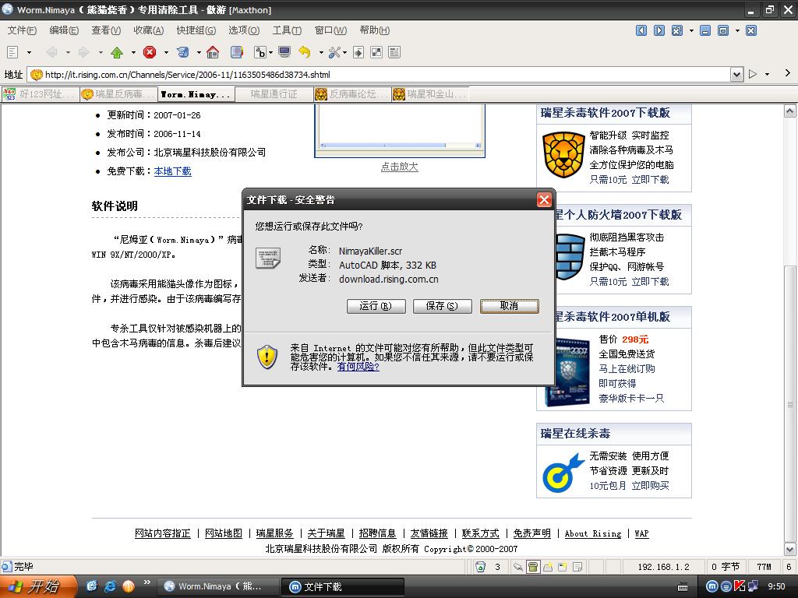Viewport: 798px width, 598px height.
Task: Click the ad hunter bucket status icon
Action: pyautogui.click(x=480, y=567)
